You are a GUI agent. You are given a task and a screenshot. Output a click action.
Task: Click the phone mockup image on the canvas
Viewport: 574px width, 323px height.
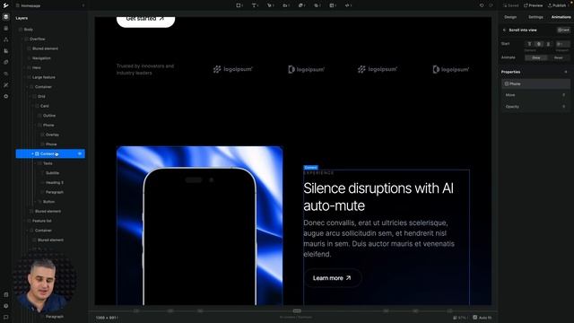199,236
